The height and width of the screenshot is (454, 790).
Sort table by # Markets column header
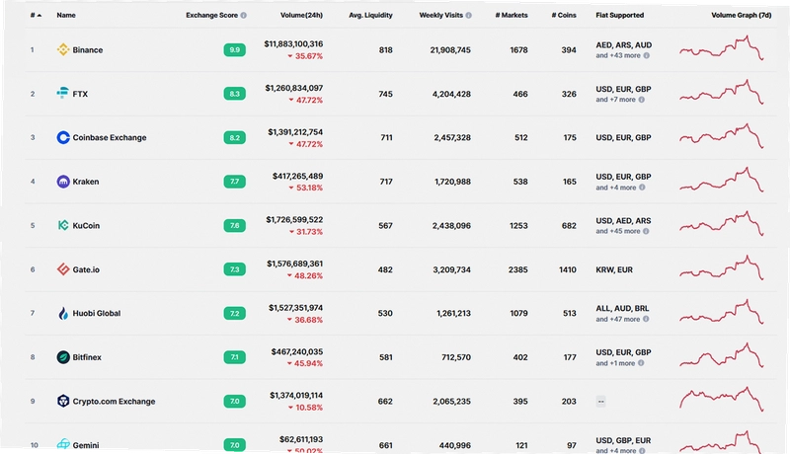pyautogui.click(x=512, y=15)
